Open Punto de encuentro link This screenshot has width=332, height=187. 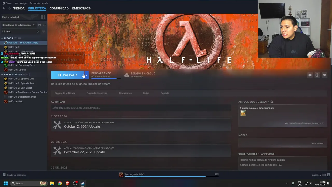tap(97, 93)
